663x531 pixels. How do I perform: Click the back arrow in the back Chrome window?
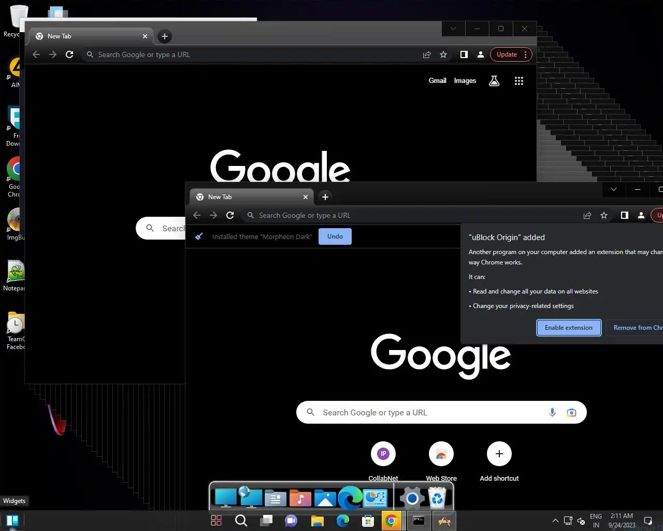tap(36, 54)
